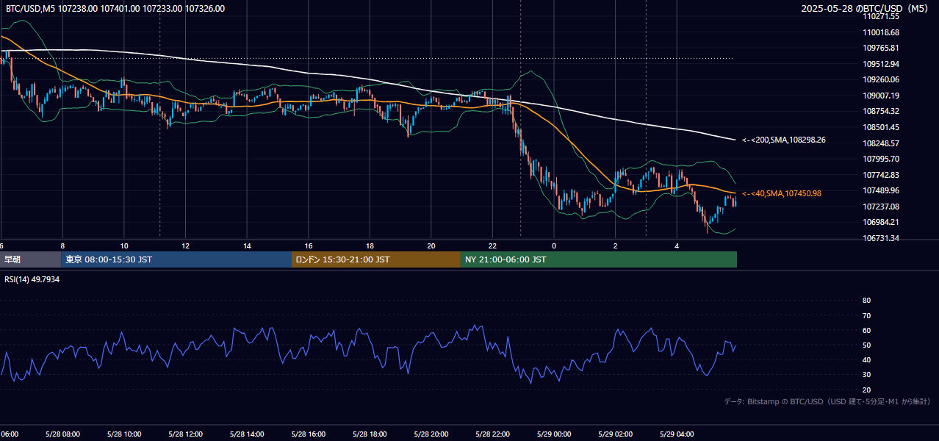The image size is (939, 441).
Task: Click price axis value 109765.81
Action: (x=882, y=48)
